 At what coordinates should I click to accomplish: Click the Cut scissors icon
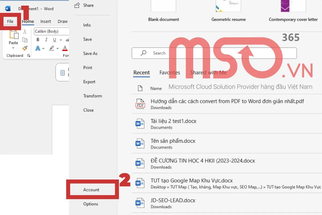(x=25, y=32)
